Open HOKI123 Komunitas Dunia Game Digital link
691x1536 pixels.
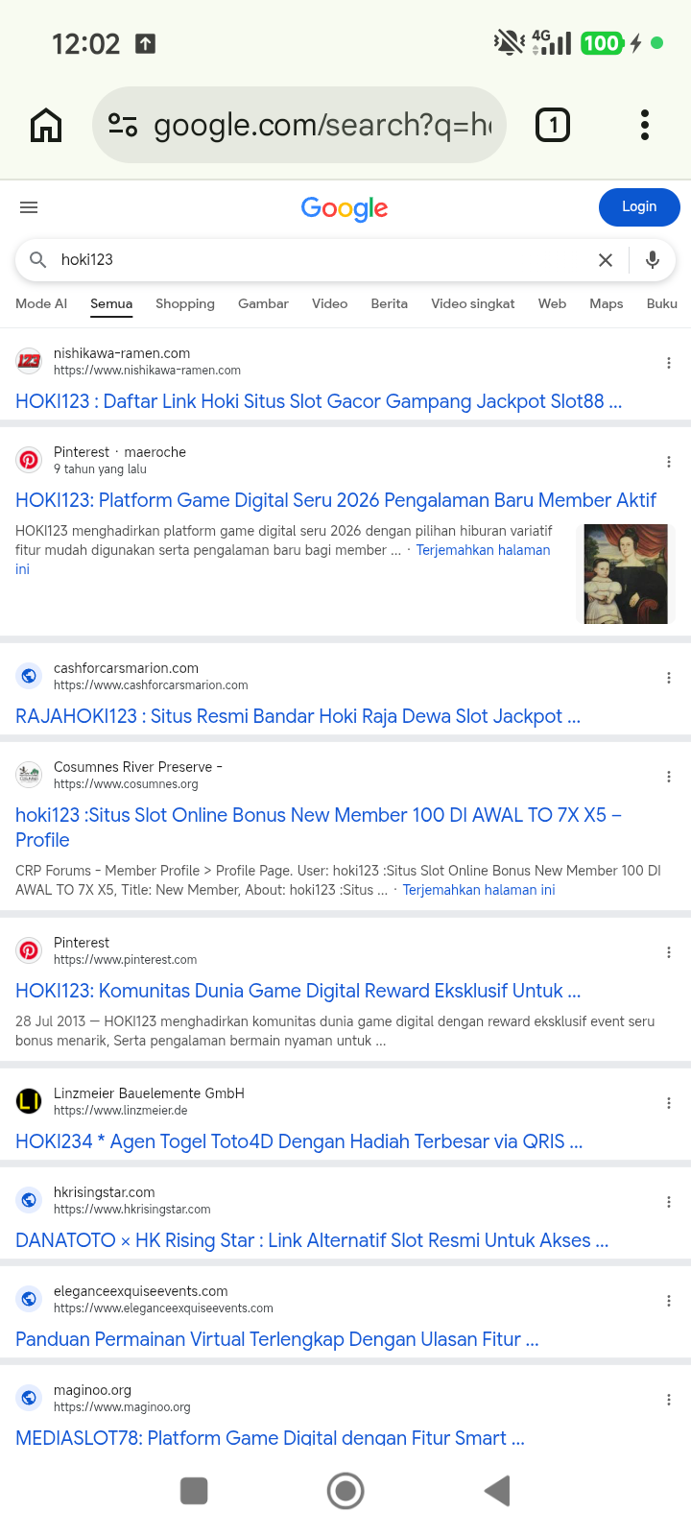pyautogui.click(x=298, y=991)
